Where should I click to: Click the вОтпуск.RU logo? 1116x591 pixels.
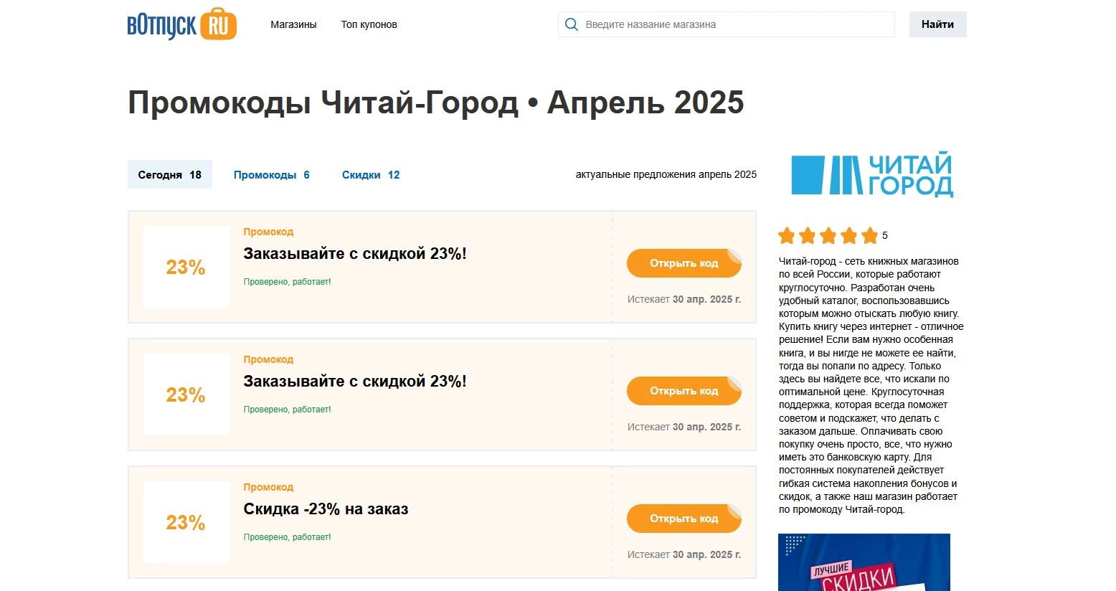(181, 24)
